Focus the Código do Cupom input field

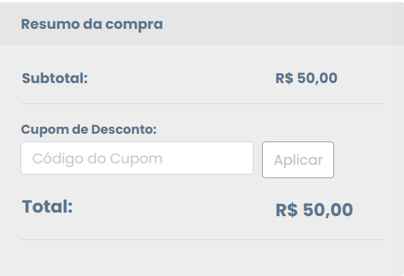click(x=137, y=158)
